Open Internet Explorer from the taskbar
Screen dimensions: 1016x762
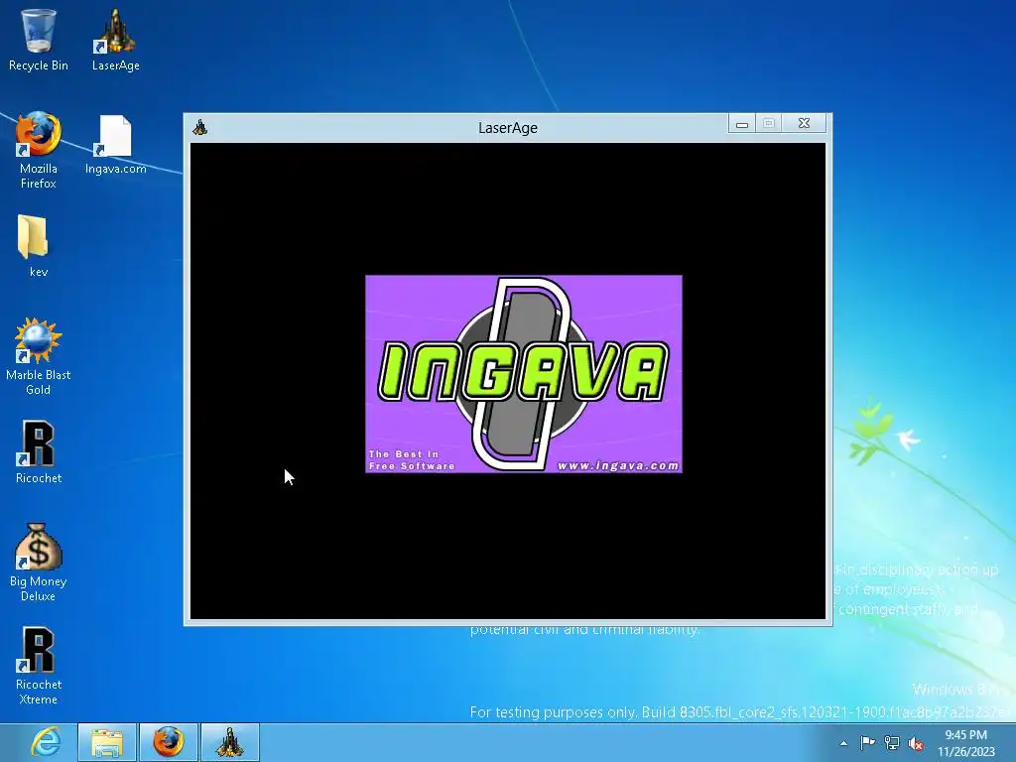point(47,742)
